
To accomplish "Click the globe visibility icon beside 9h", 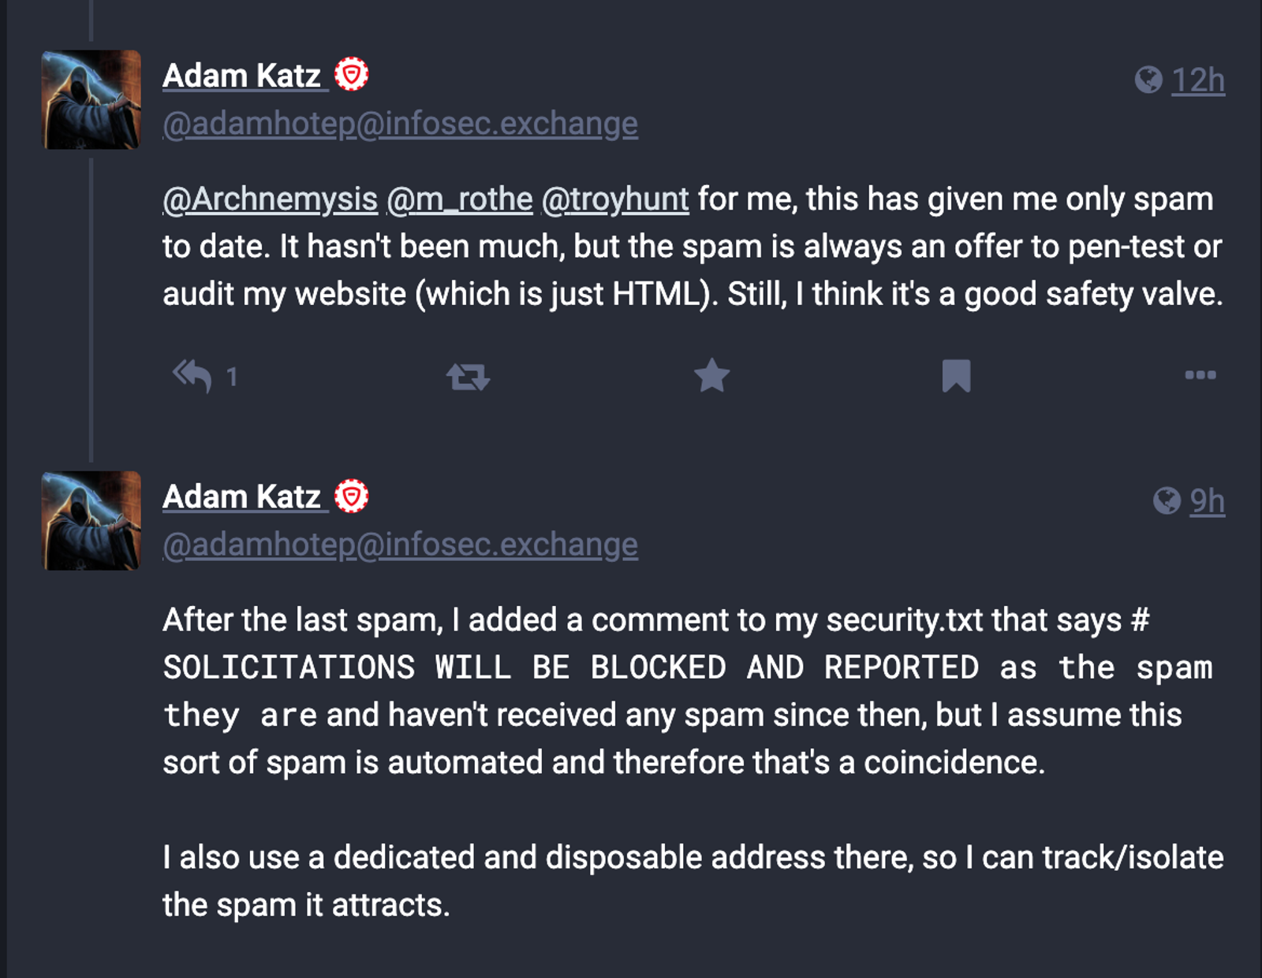I will click(1167, 500).
